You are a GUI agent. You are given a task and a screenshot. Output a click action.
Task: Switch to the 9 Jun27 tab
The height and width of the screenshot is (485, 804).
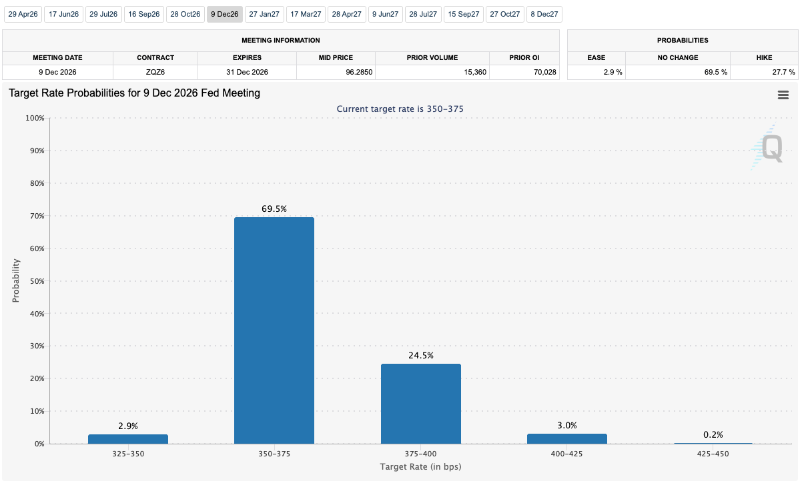385,14
